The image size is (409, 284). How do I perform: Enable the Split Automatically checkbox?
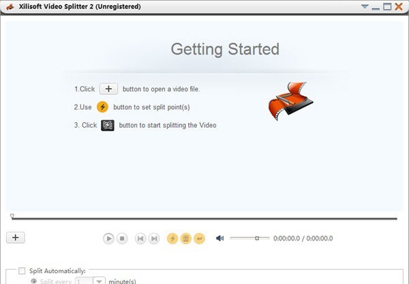pyautogui.click(x=22, y=271)
